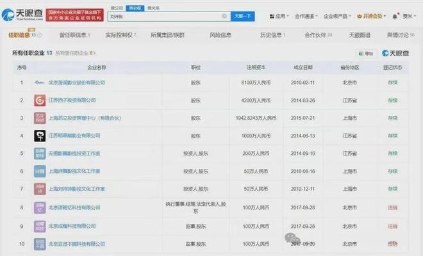
Task: Click the 2010-02-11 date cell
Action: [x=303, y=83]
